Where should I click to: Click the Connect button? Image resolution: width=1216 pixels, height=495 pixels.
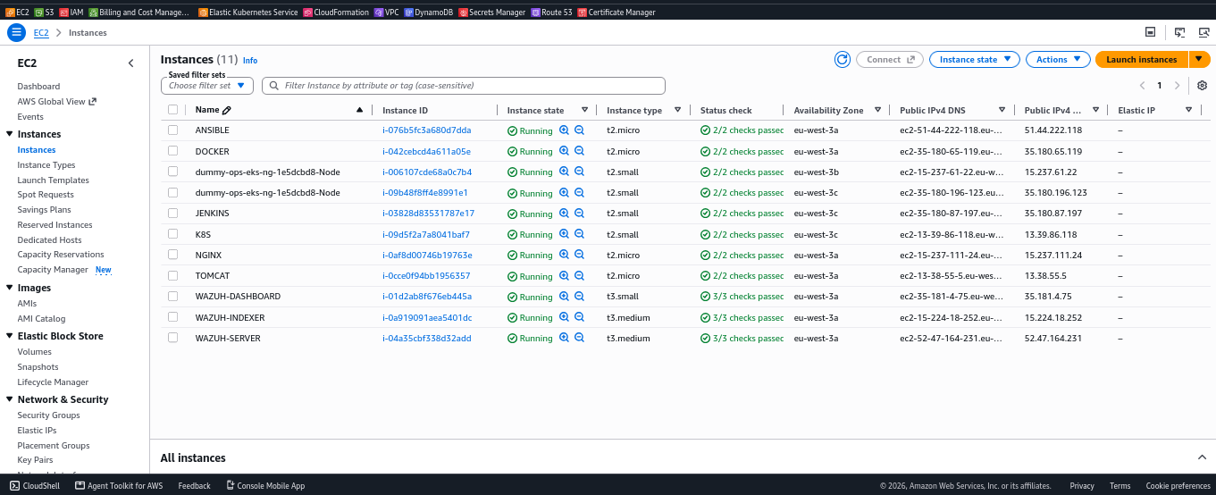(x=890, y=59)
